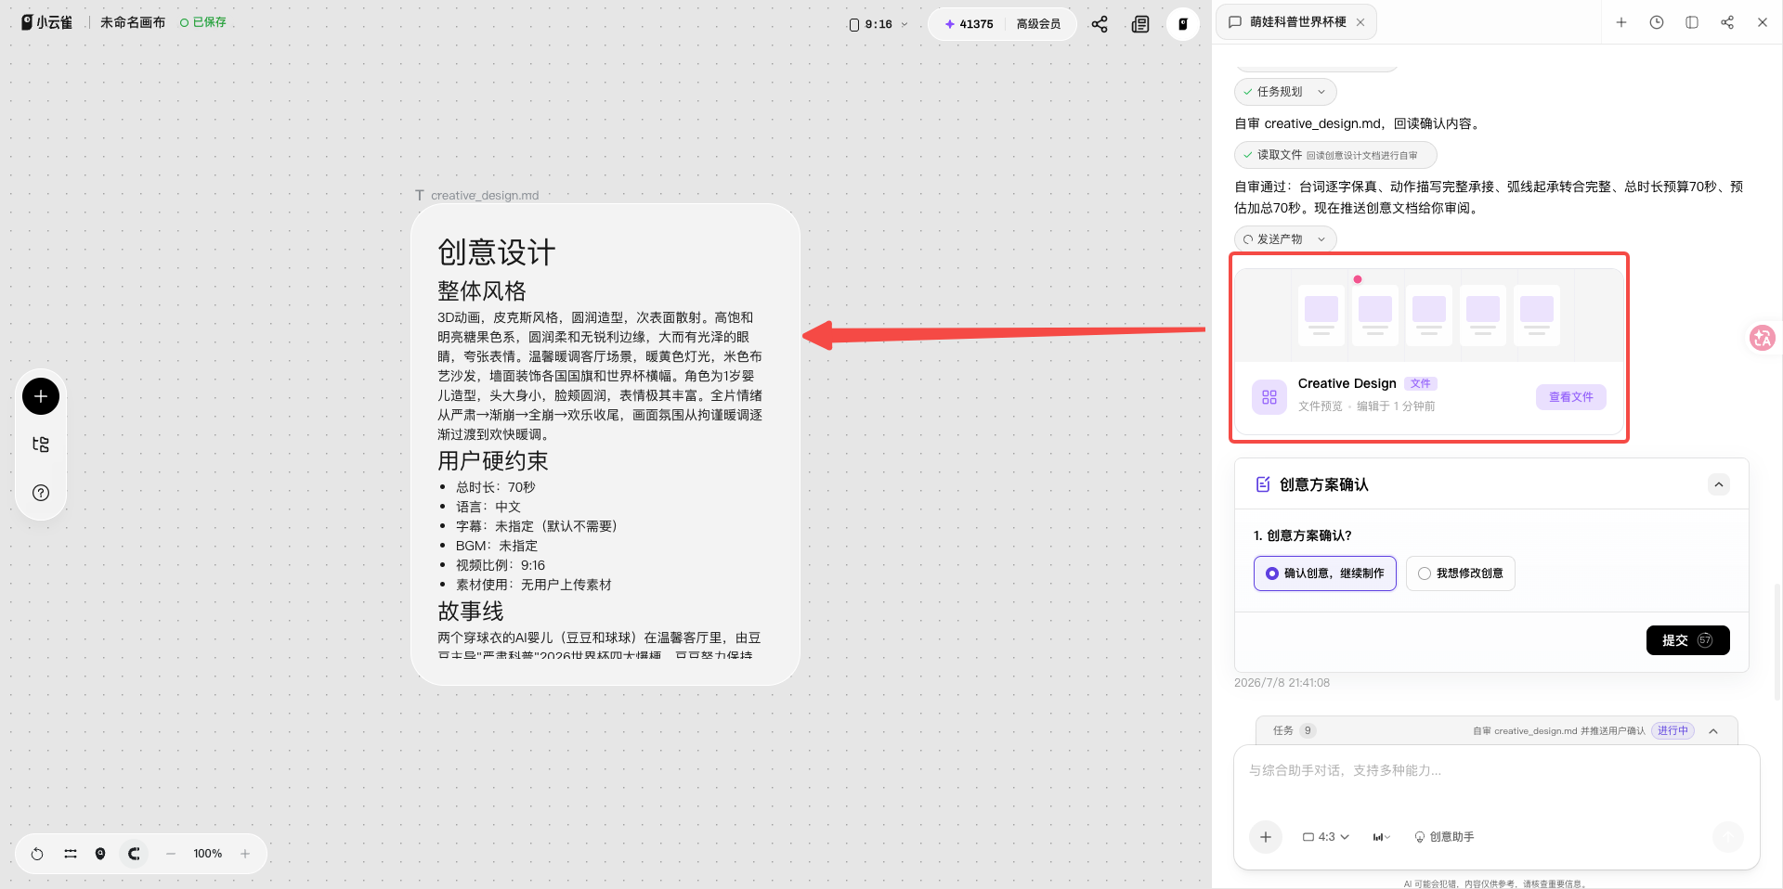The width and height of the screenshot is (1783, 889).
Task: Click the attachment plus button in chat input
Action: pos(1266,837)
